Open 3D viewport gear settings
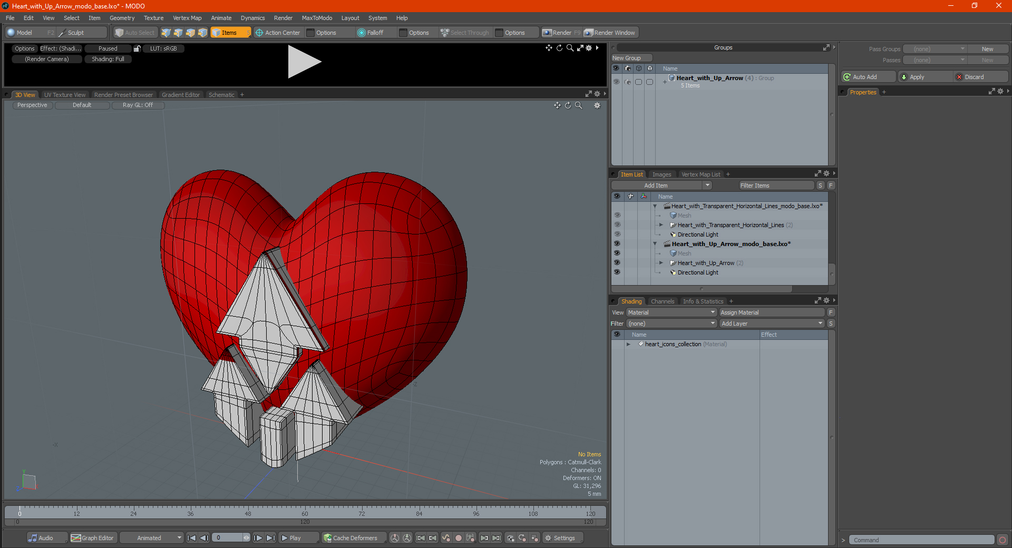The height and width of the screenshot is (548, 1012). (x=597, y=105)
